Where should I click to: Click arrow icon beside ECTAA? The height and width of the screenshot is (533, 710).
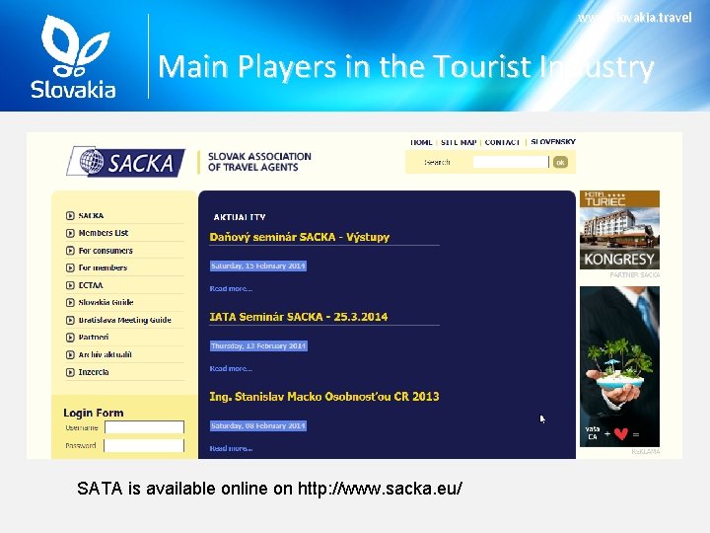pyautogui.click(x=70, y=285)
